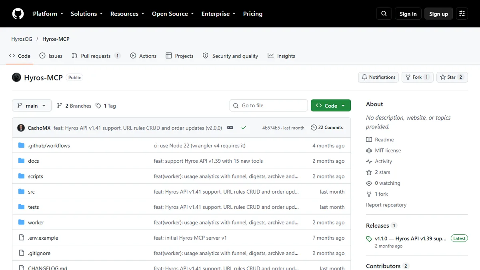This screenshot has width=480, height=270.
Task: Open the .github/workflows folder icon
Action: point(22,146)
